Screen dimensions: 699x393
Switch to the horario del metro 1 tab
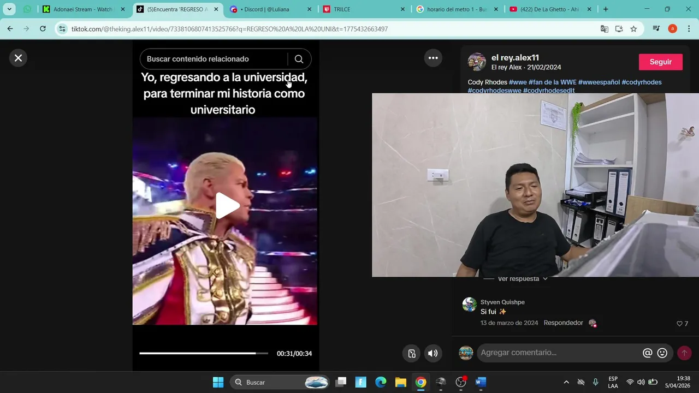pyautogui.click(x=458, y=9)
